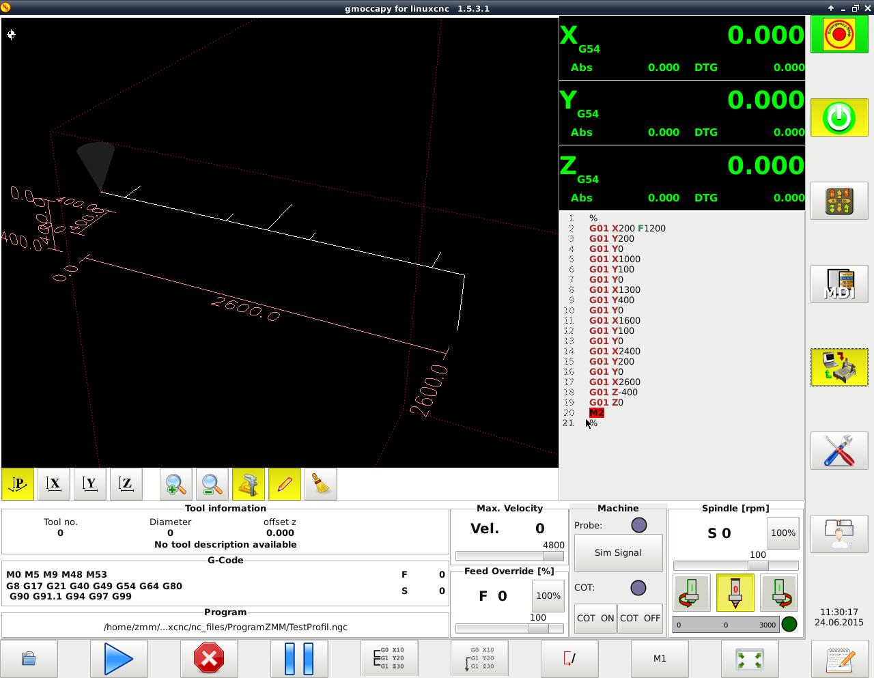This screenshot has width=874, height=678.
Task: Click the active G-codes list text
Action: (94, 586)
